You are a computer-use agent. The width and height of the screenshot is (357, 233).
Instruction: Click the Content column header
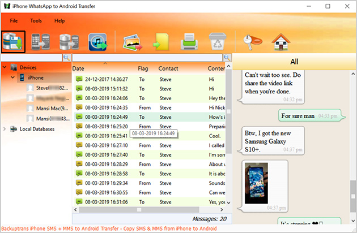(216, 68)
